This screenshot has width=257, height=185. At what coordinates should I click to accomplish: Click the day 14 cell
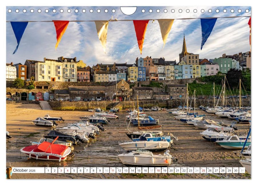(132, 170)
